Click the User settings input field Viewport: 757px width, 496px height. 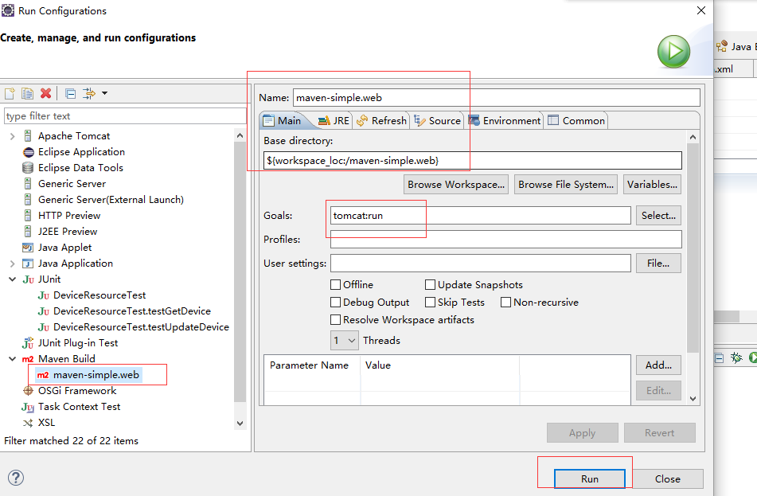(480, 264)
